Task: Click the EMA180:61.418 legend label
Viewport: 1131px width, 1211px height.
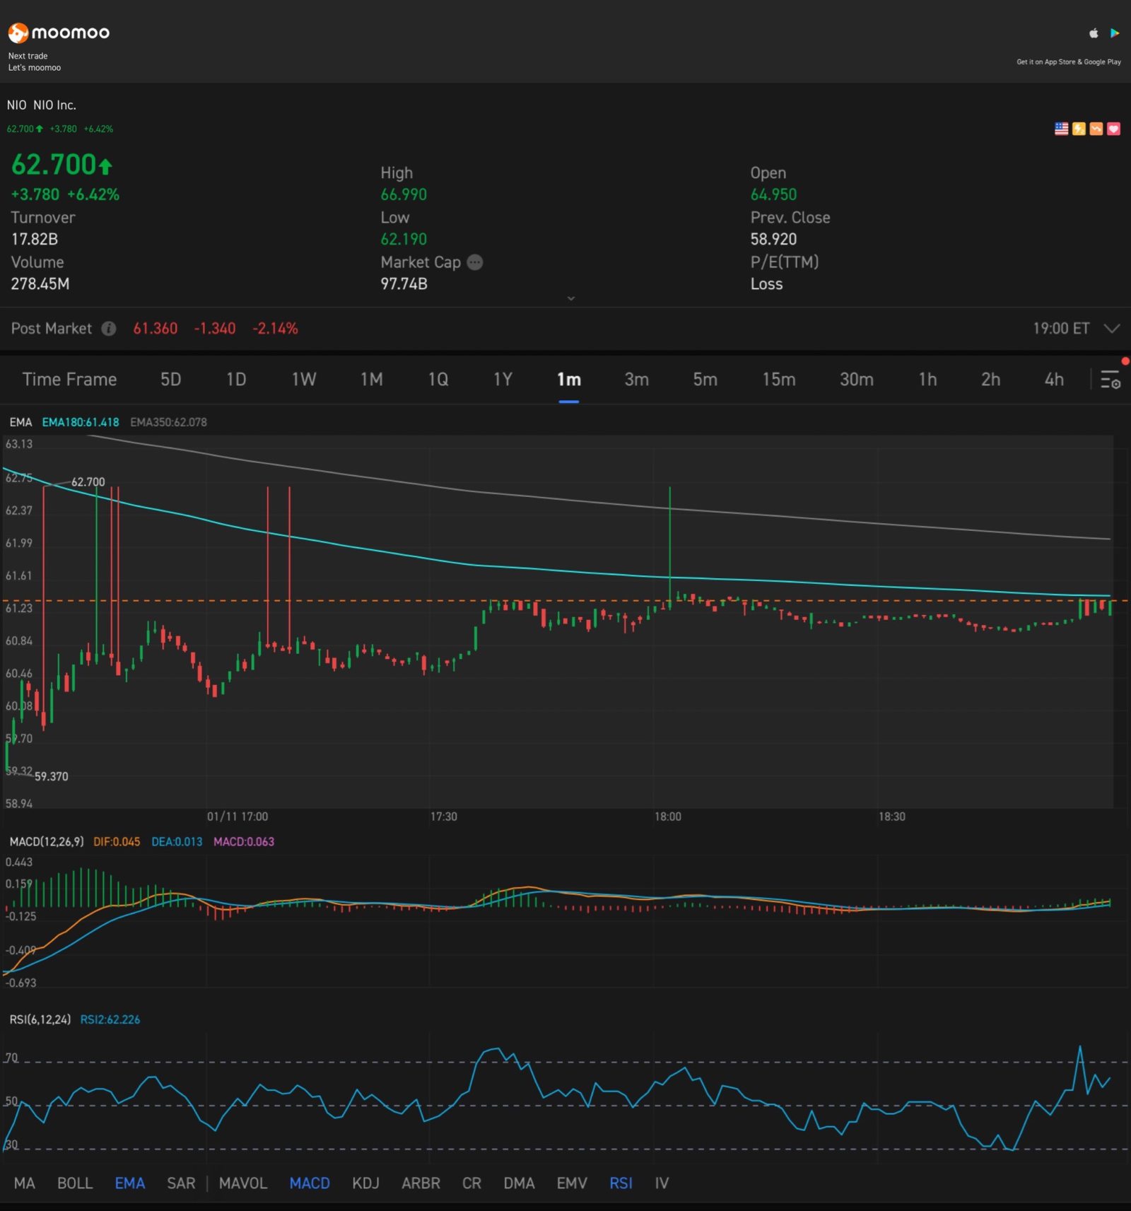Action: 81,422
